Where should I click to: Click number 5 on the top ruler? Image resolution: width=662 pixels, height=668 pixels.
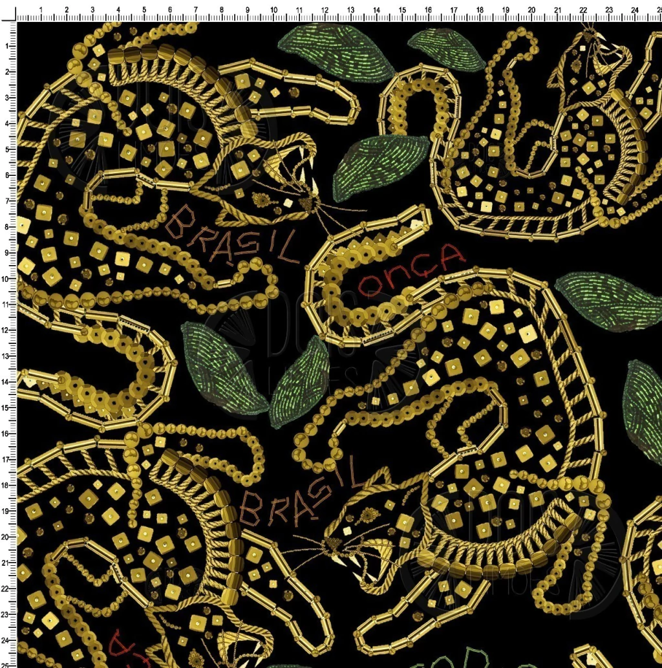(144, 10)
